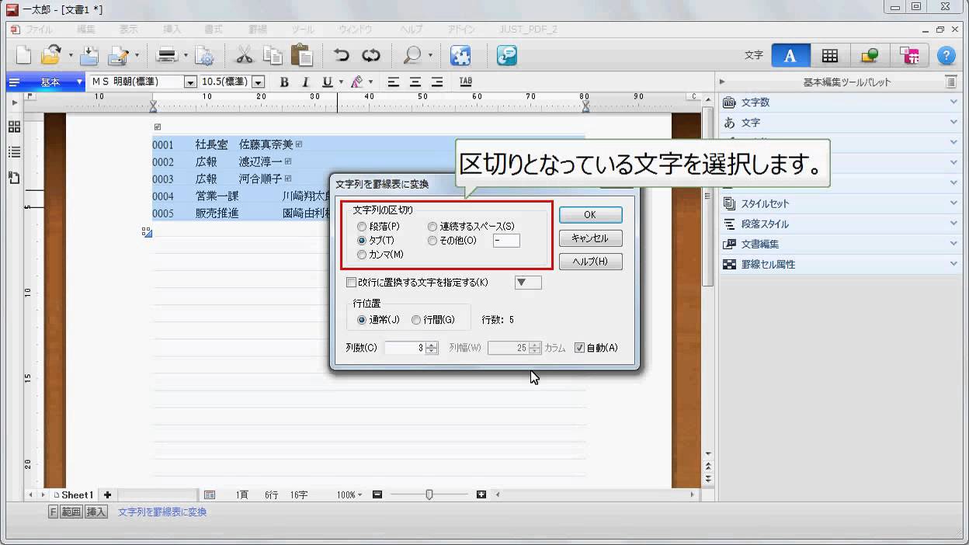Select the カンマ(M) radio button
Viewport: 969px width, 545px height.
point(362,255)
